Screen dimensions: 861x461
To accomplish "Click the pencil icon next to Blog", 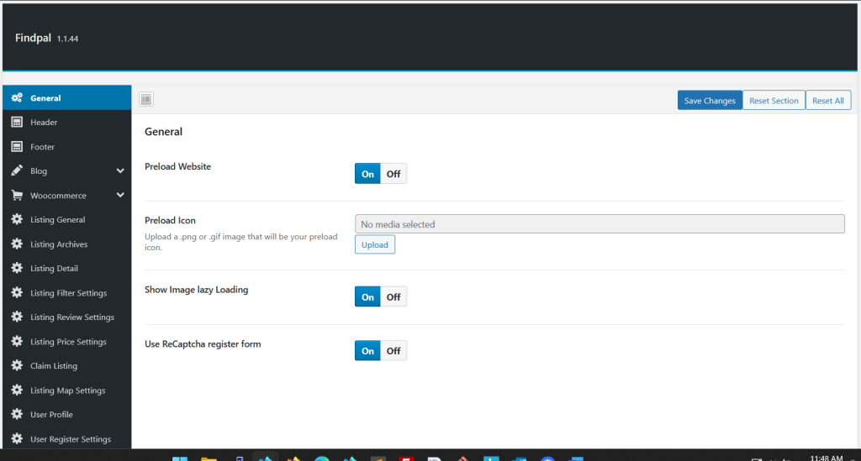I will [17, 171].
